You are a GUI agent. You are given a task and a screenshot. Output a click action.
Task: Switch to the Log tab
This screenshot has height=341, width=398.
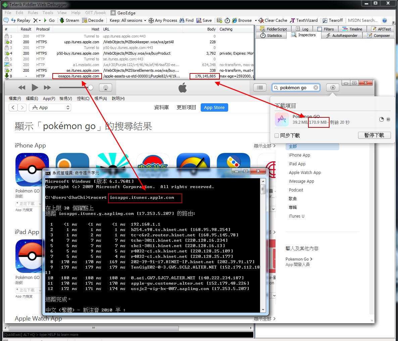302,29
